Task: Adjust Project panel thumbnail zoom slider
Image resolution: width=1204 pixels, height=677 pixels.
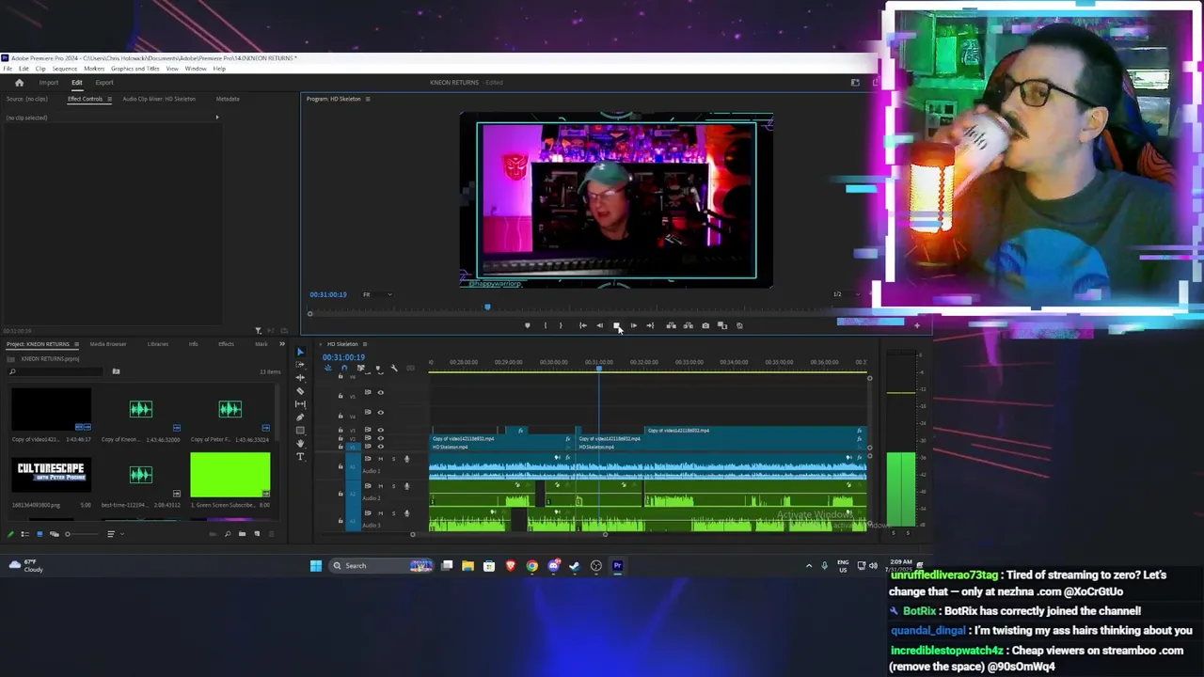Action: [x=67, y=534]
